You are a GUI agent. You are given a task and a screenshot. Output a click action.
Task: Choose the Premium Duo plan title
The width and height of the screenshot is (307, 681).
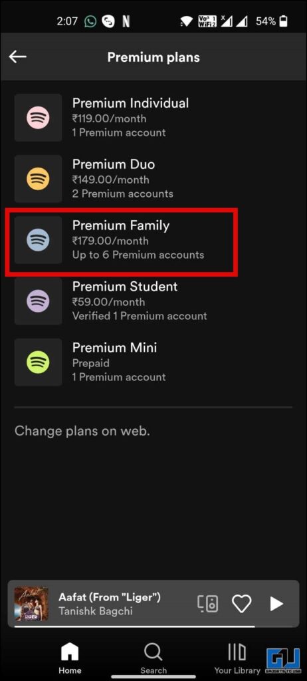click(114, 165)
